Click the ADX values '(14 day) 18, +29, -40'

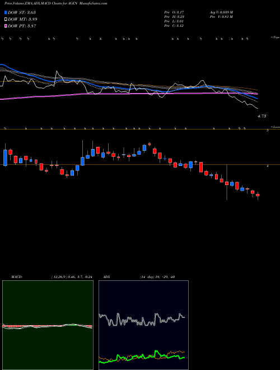[x=157, y=277]
